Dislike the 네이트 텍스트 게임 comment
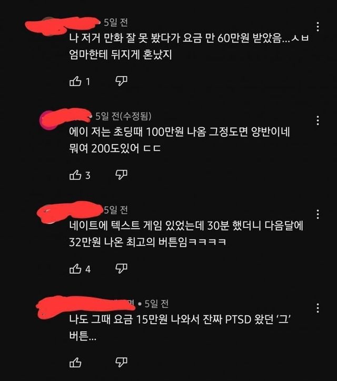The image size is (337, 381). [121, 268]
